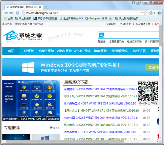Open 全世界最快的VPN bookmark

(x=71, y=18)
